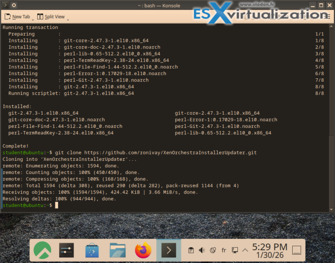
Task: Open the network connections tray icon
Action: pyautogui.click(x=234, y=250)
